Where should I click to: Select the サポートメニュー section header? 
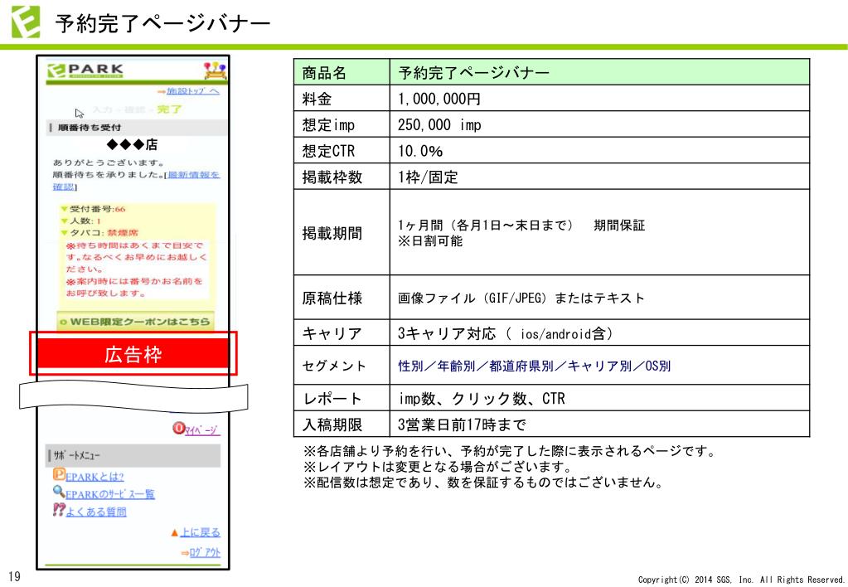click(133, 455)
